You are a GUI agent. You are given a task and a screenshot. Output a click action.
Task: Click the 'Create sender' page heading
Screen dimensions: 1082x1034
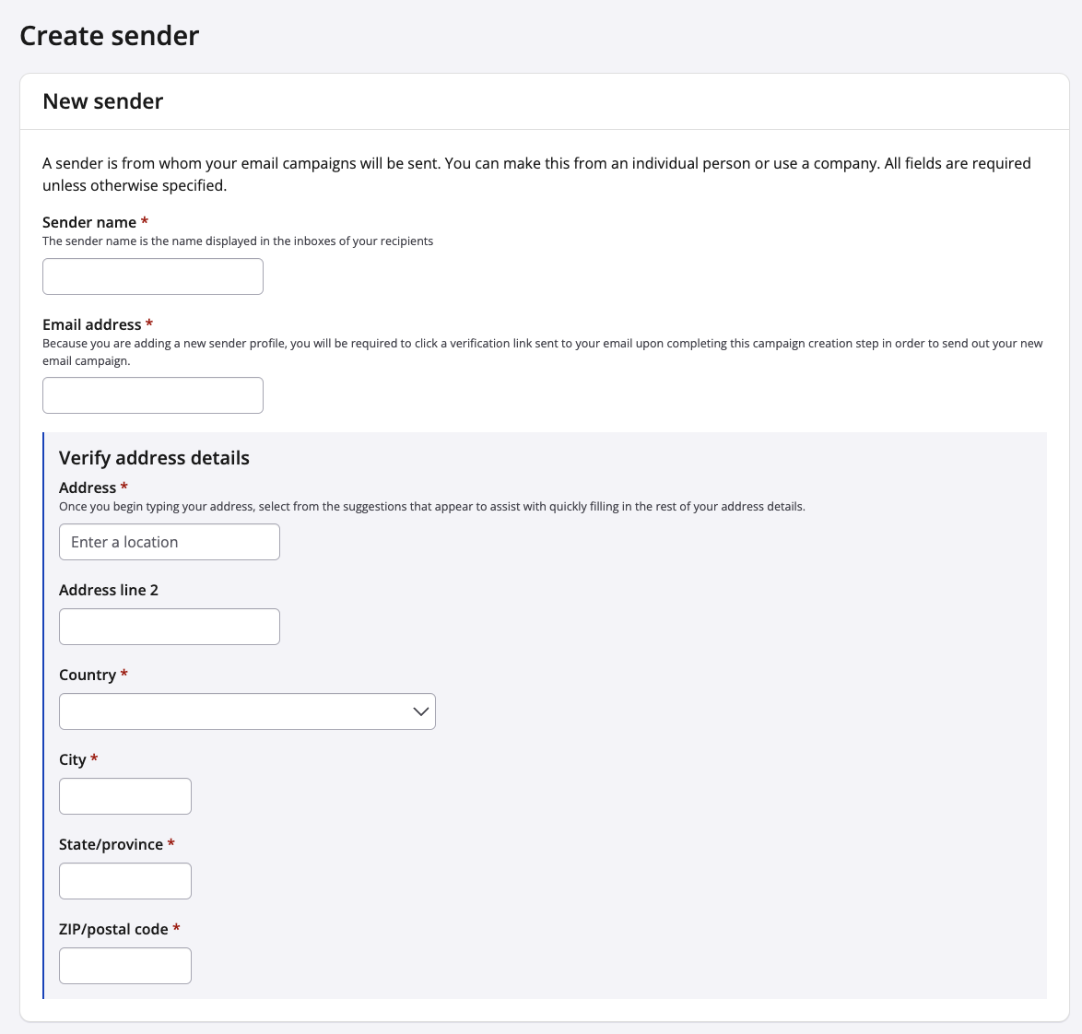(110, 36)
